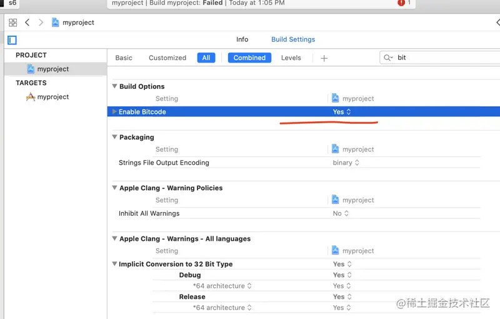Click the TARGETS heading in the sidebar
Viewport: 500px width, 319px height.
click(x=31, y=83)
